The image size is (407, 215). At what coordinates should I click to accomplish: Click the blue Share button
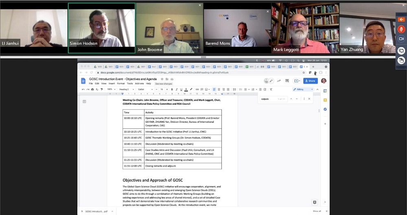pos(311,81)
